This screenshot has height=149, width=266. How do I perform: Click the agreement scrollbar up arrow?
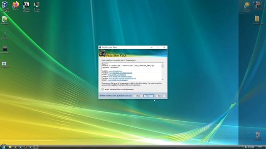tap(163, 64)
